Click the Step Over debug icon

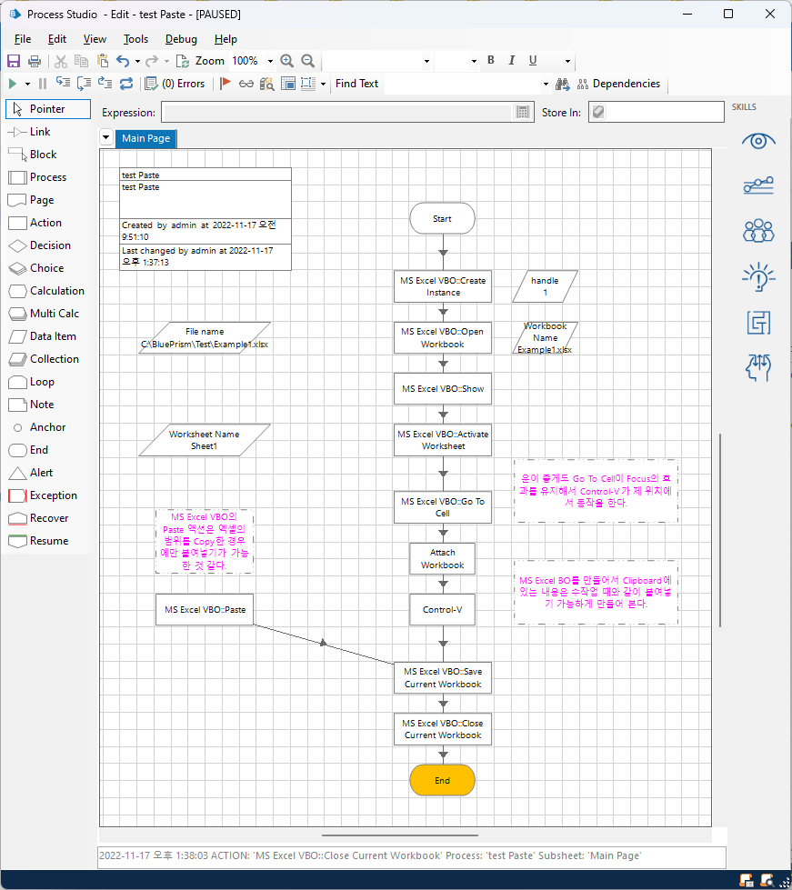84,84
